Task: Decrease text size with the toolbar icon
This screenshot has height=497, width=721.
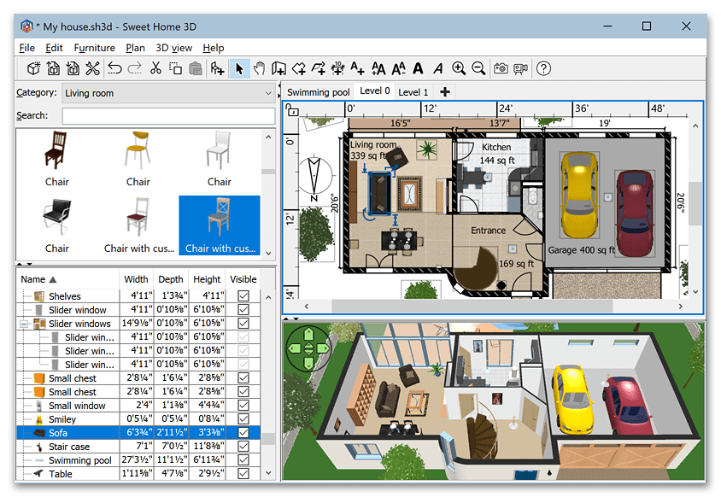Action: point(399,68)
